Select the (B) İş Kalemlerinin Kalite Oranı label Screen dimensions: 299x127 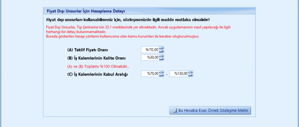click(x=96, y=58)
